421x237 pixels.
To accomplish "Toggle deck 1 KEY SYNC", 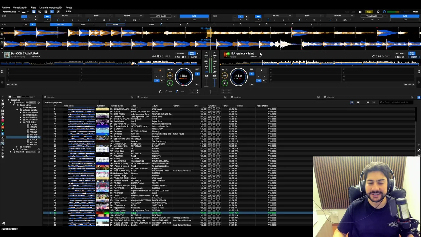I will [x=180, y=53].
